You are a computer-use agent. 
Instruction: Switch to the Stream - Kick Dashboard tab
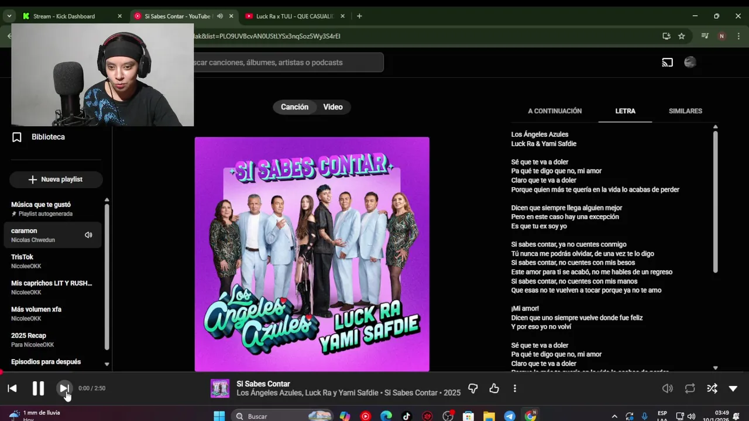click(x=64, y=16)
